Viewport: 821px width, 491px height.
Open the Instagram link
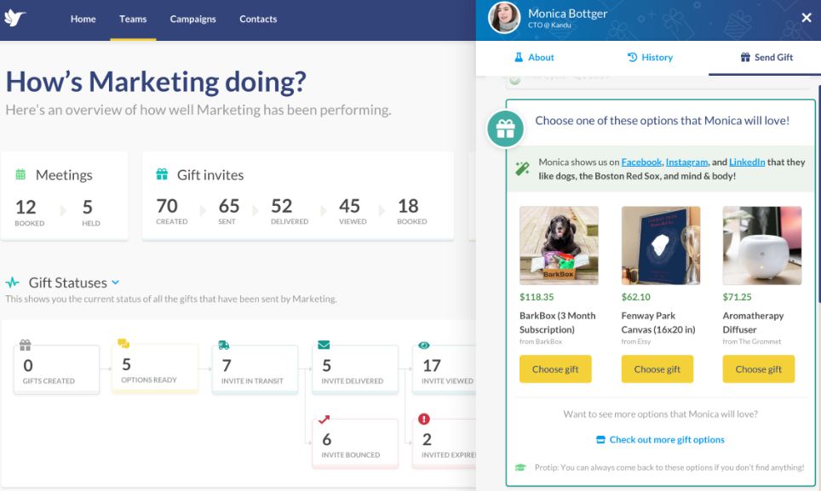click(x=686, y=162)
